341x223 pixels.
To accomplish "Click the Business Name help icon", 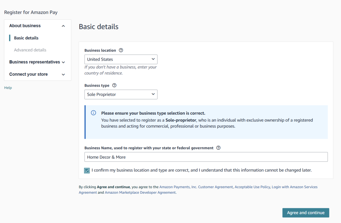I will [x=218, y=148].
